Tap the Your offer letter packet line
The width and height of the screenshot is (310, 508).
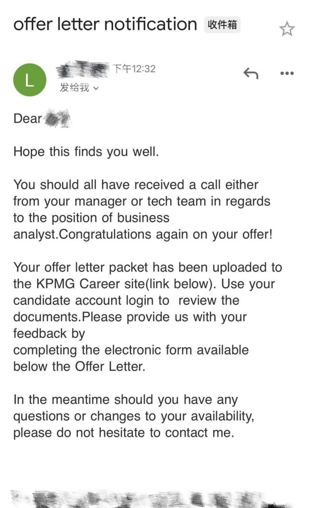coord(147,267)
